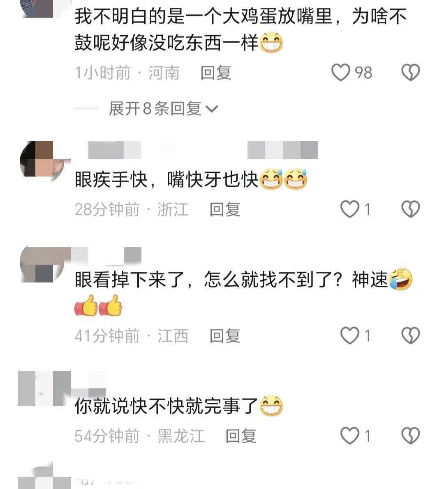Open avatar of Heilongjiang commenter
Viewport: 444px width, 489px height.
tap(44, 388)
